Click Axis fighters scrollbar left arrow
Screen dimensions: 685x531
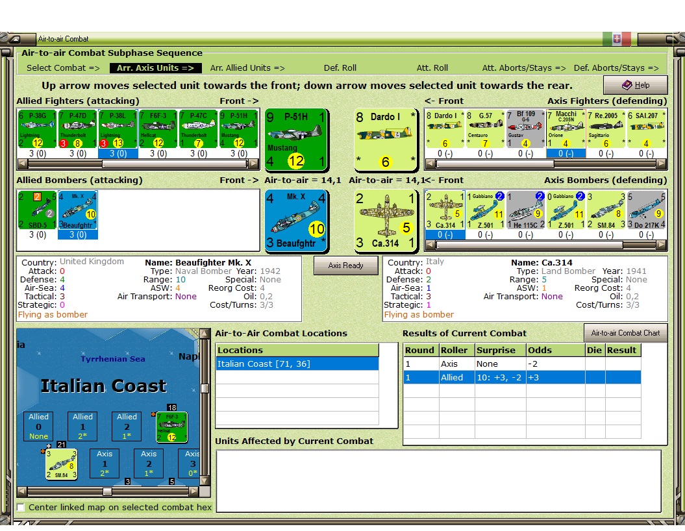pyautogui.click(x=430, y=164)
